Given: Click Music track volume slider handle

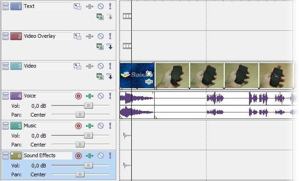Looking at the screenshot, I should 88,136.
